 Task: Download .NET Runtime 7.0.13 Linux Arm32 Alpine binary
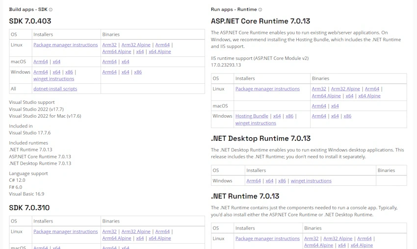click(338, 239)
